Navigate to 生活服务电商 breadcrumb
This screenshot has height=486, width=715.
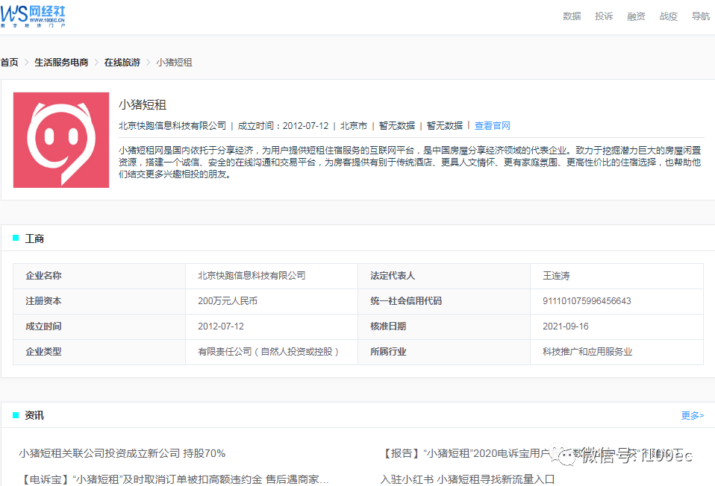pyautogui.click(x=61, y=63)
